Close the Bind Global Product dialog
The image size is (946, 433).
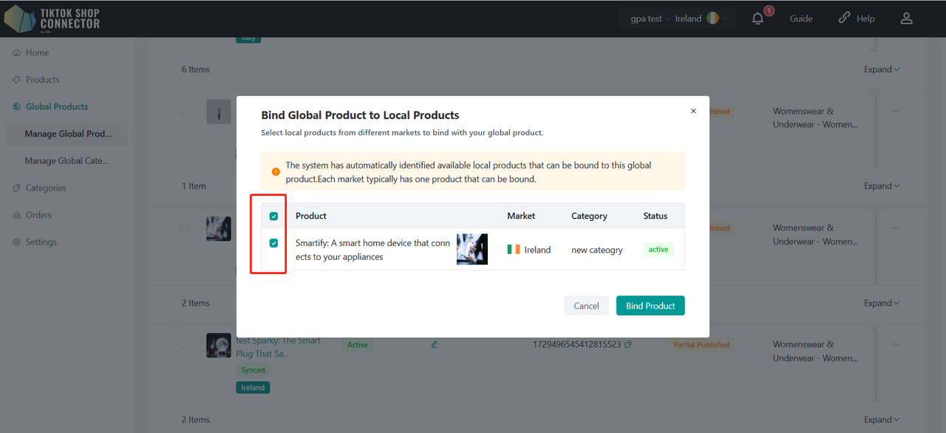coord(693,111)
